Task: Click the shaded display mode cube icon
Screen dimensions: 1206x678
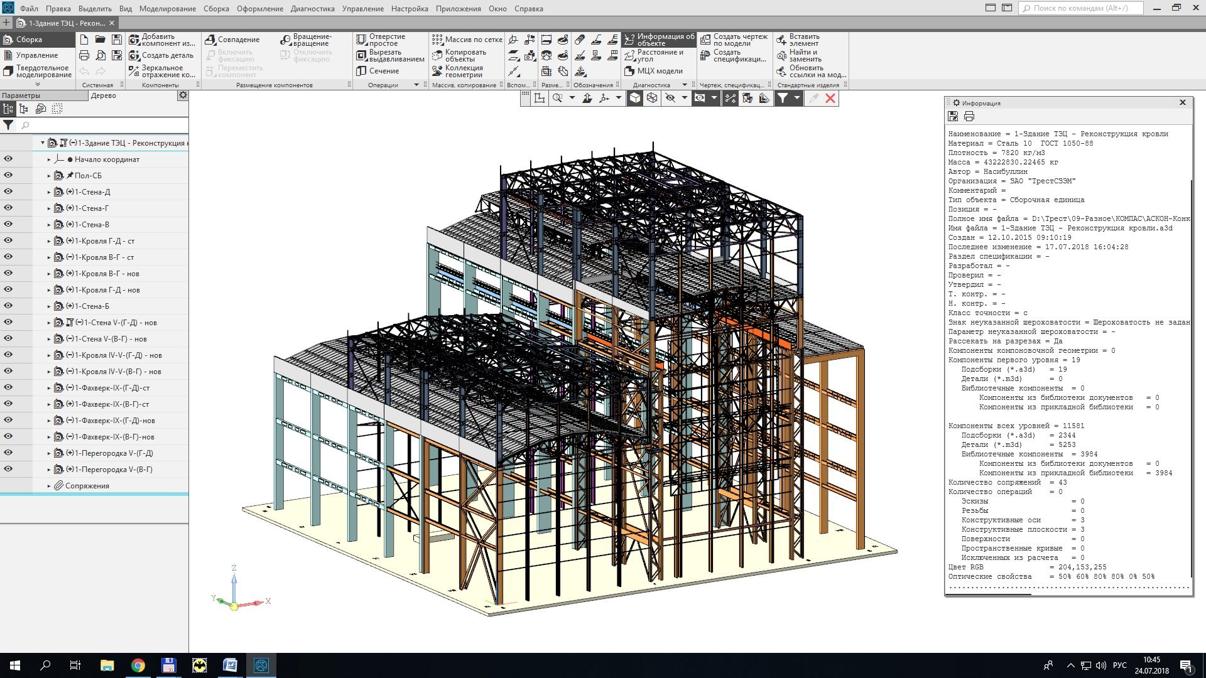Action: (x=635, y=98)
